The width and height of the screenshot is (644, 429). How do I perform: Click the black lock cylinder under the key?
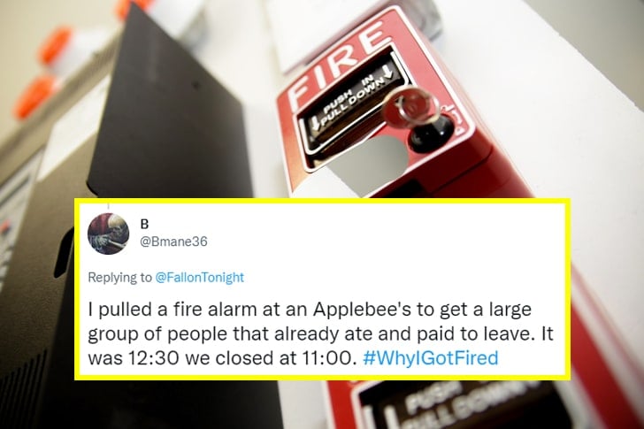[x=433, y=134]
